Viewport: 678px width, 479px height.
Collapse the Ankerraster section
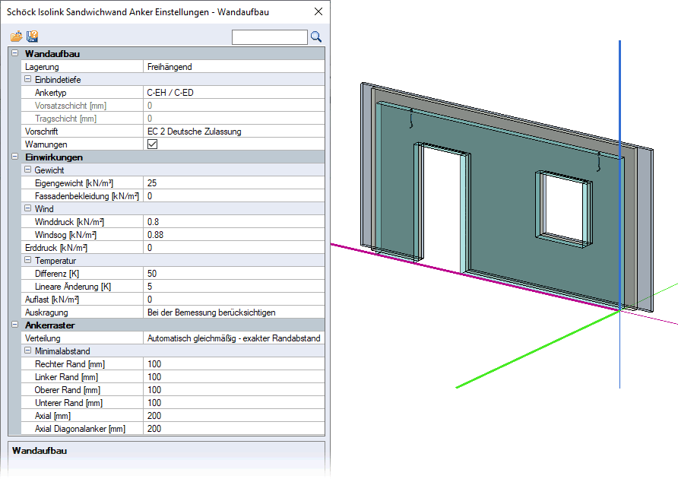[14, 325]
